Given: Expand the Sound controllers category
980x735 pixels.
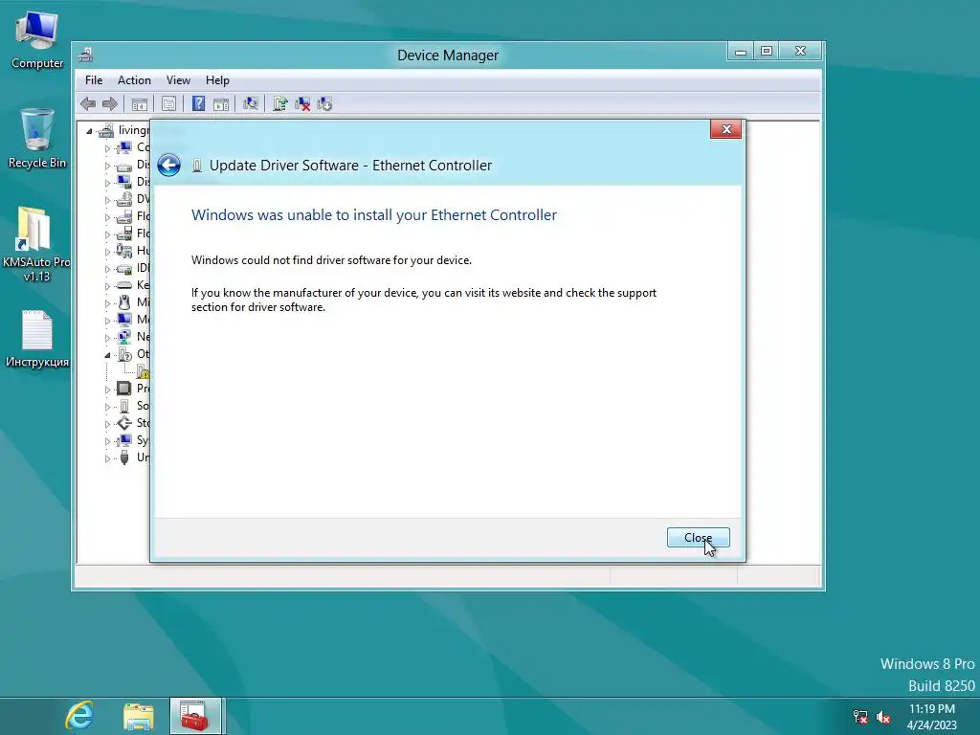Looking at the screenshot, I should [107, 407].
